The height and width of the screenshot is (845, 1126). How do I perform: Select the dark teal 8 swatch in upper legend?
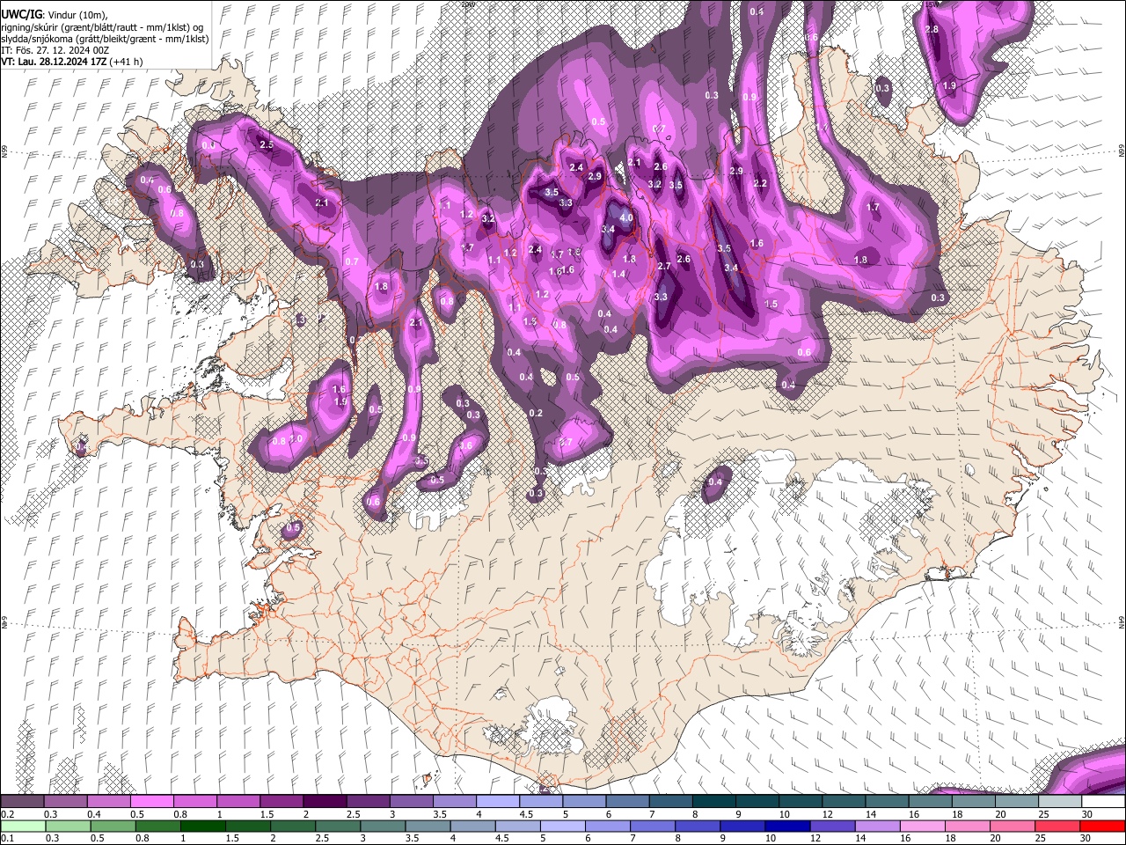pos(714,802)
